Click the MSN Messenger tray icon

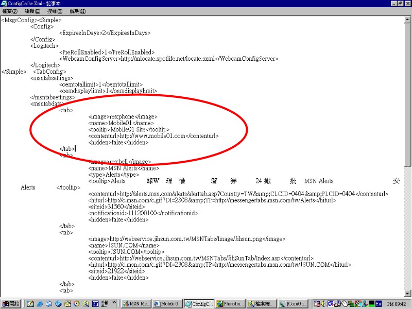(x=365, y=304)
